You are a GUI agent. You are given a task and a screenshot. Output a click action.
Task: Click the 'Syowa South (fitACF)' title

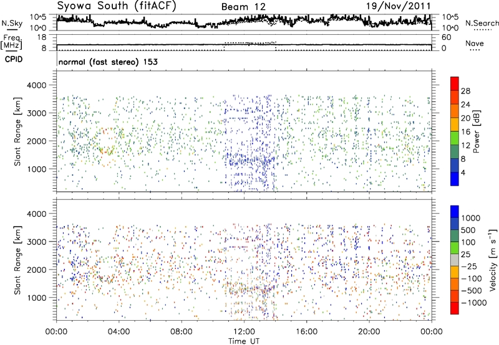click(x=117, y=6)
